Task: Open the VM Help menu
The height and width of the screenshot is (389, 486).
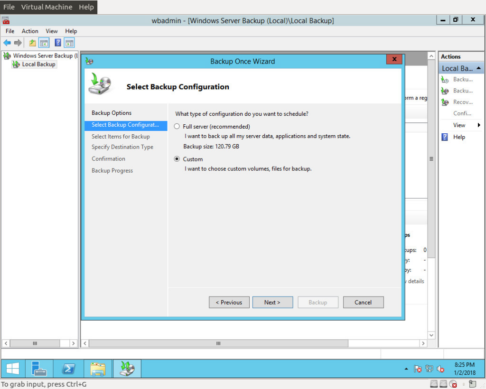Action: point(86,7)
